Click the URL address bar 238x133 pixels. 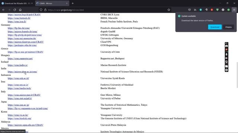coord(105,10)
